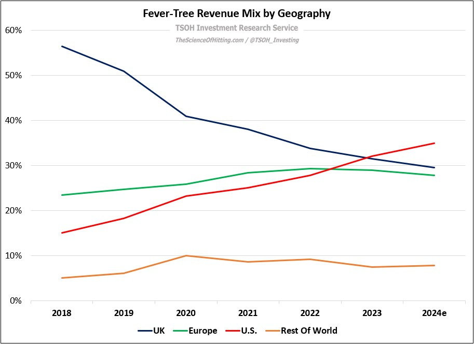Viewport: 474px width, 344px height.
Task: Click the 2018 x-axis label
Action: pyautogui.click(x=62, y=313)
